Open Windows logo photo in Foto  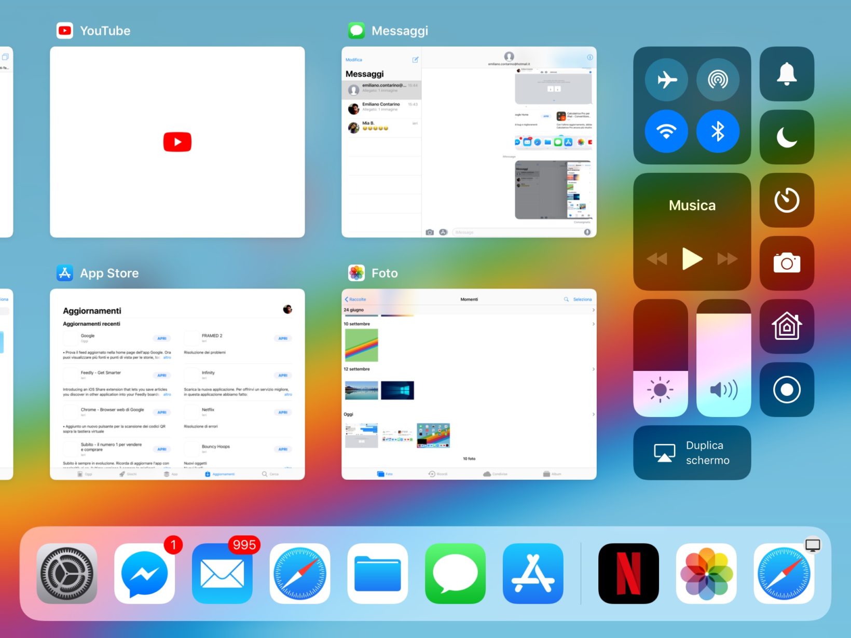tap(397, 390)
